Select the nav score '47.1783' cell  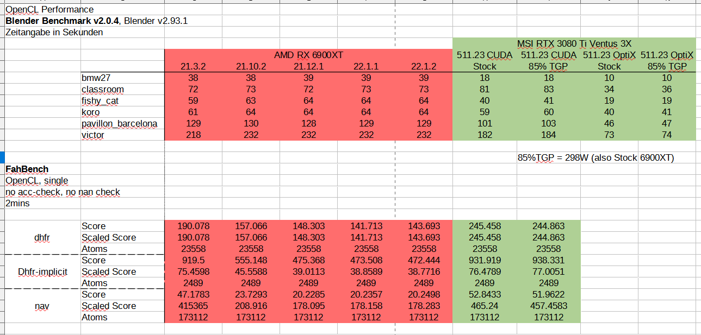[193, 294]
